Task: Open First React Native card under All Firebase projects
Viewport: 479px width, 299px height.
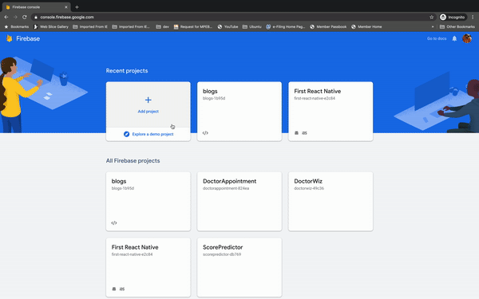Action: click(148, 267)
